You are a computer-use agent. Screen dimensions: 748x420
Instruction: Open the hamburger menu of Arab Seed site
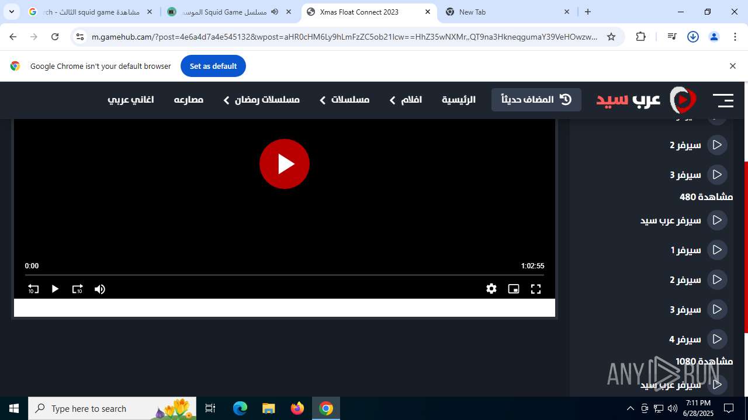pos(723,100)
